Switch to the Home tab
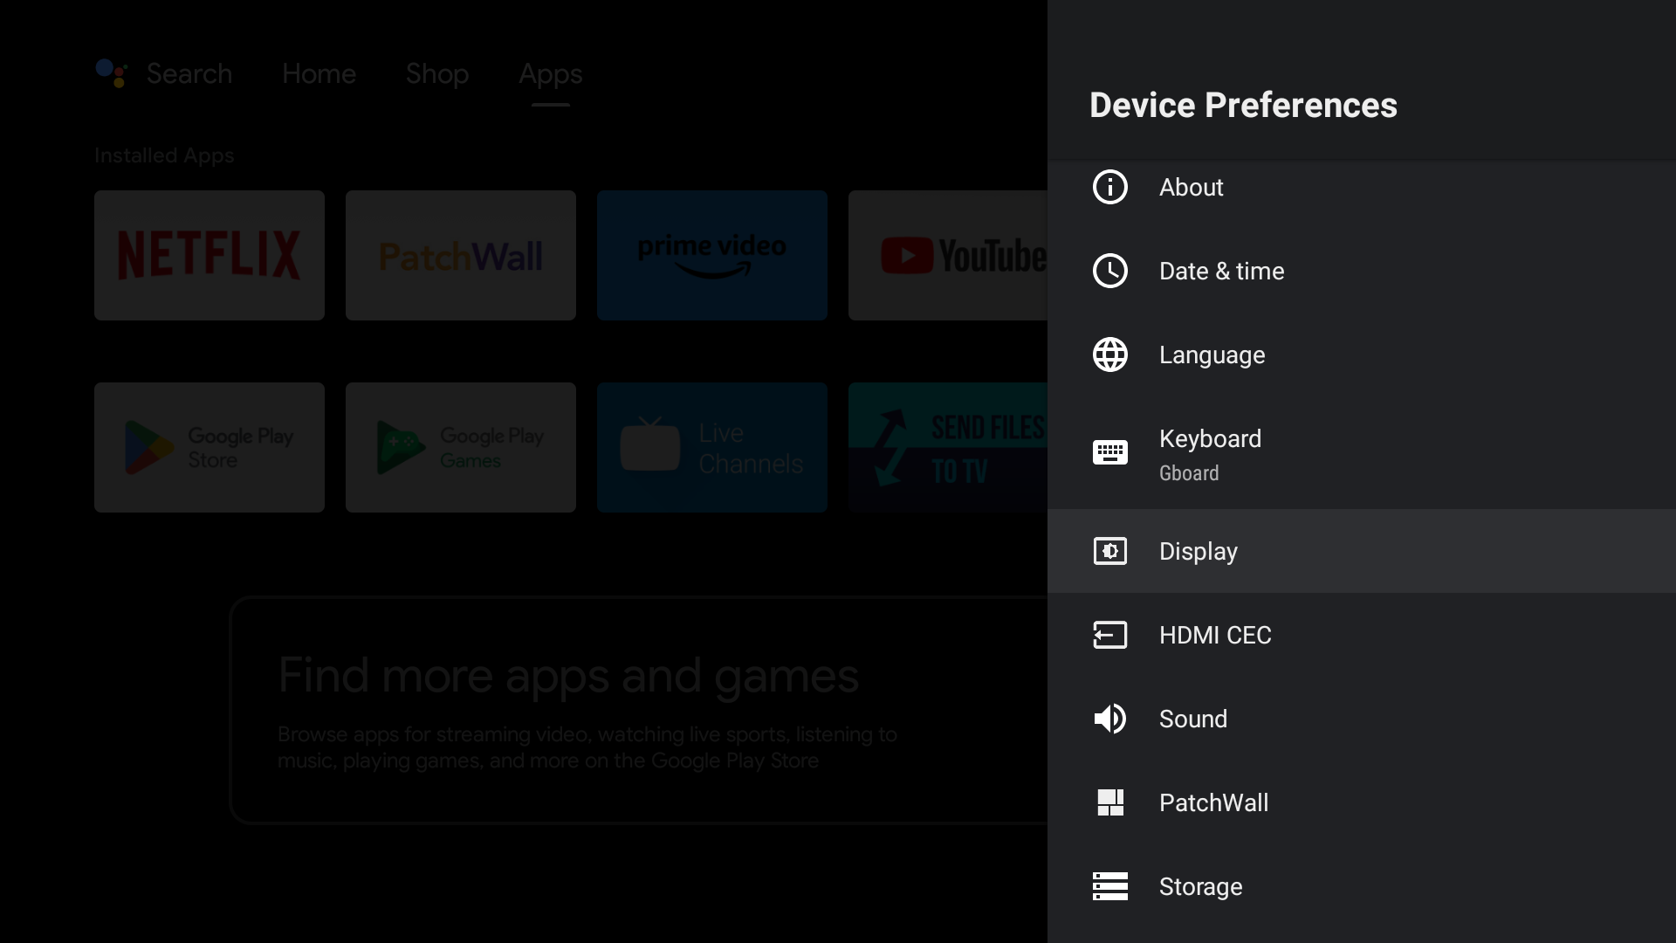1676x943 pixels. coord(319,73)
